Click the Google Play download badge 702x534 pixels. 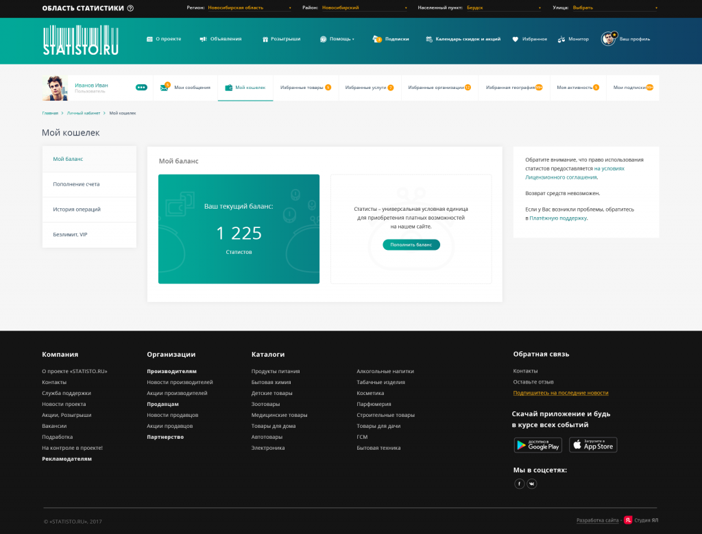[538, 445]
